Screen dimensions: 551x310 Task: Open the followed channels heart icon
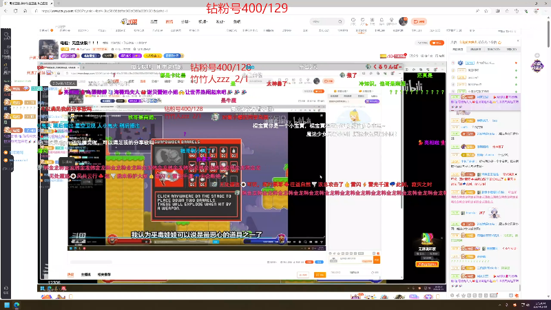(x=363, y=21)
